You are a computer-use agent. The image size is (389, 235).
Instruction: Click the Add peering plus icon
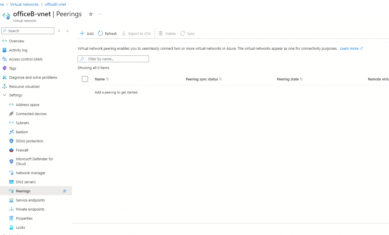tap(82, 33)
